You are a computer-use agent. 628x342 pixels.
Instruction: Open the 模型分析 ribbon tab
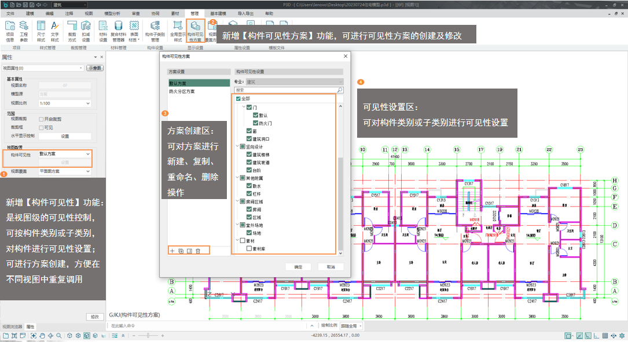(112, 13)
